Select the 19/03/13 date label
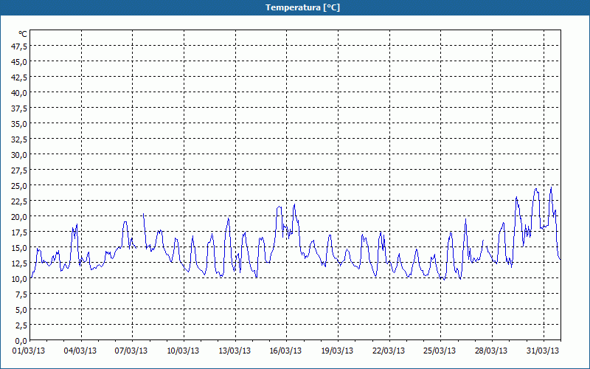Image resolution: width=590 pixels, height=369 pixels. [x=337, y=351]
